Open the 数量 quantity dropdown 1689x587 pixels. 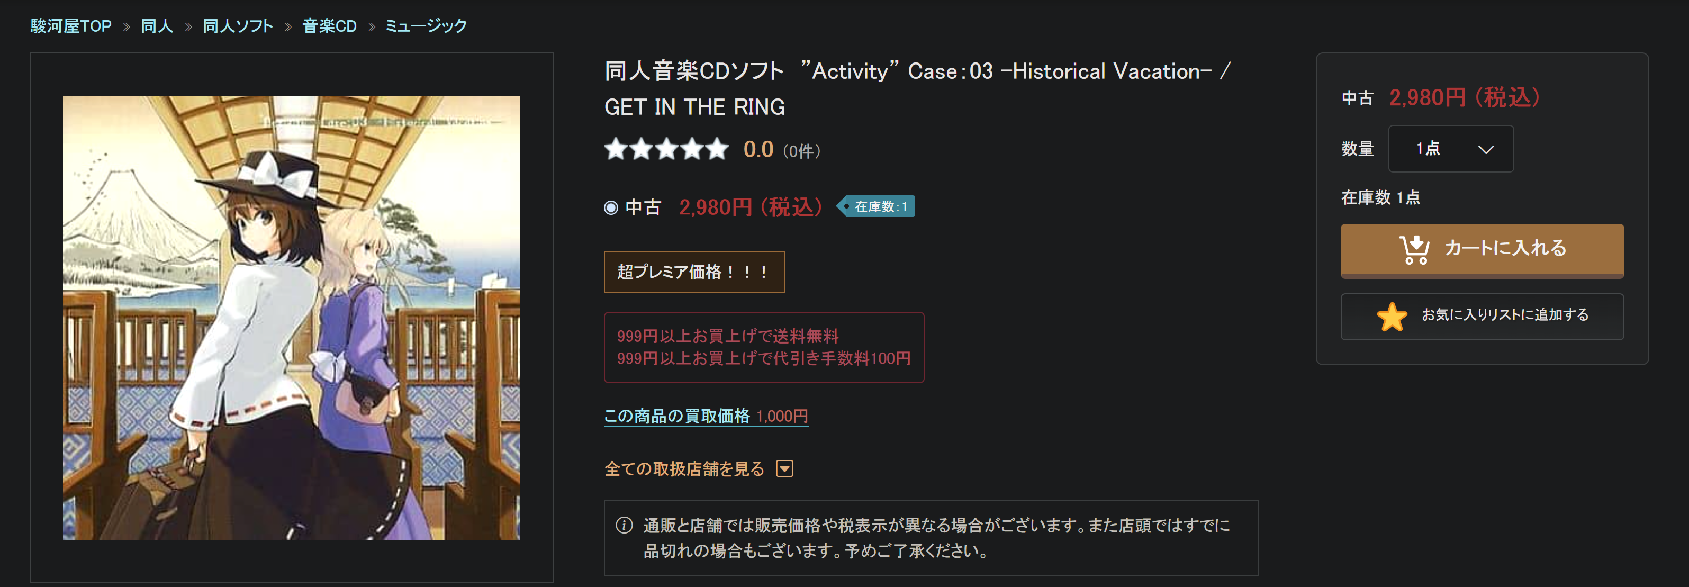(1450, 149)
